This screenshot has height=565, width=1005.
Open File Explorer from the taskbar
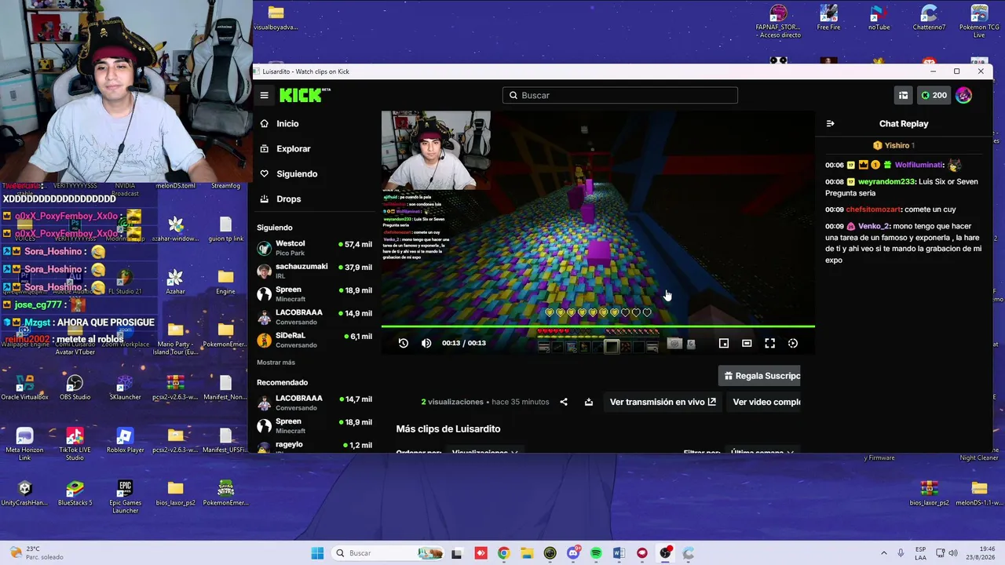[527, 553]
